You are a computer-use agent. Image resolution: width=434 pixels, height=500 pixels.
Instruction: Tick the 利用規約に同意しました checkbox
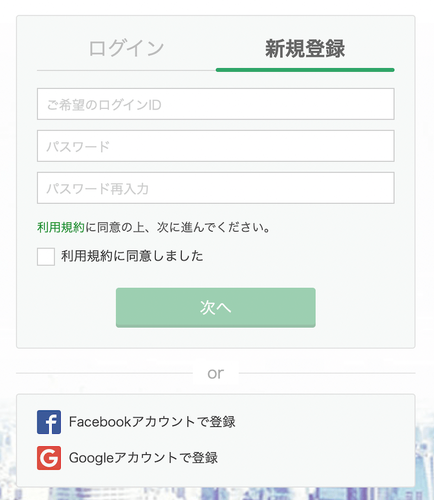tap(46, 257)
